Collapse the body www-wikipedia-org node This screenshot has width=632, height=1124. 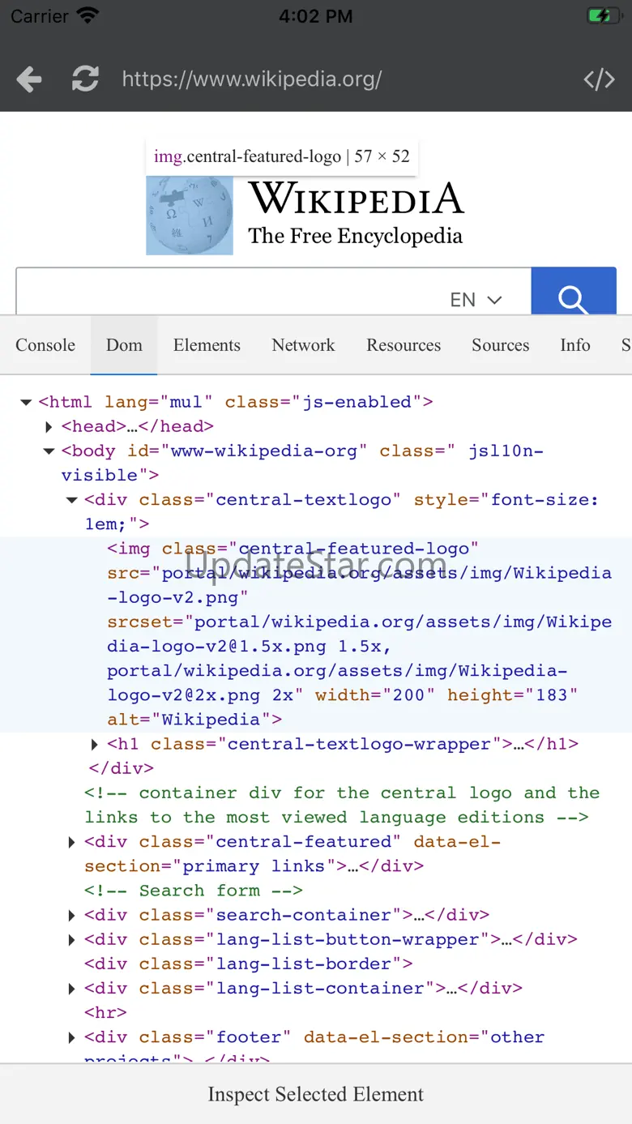pos(49,451)
